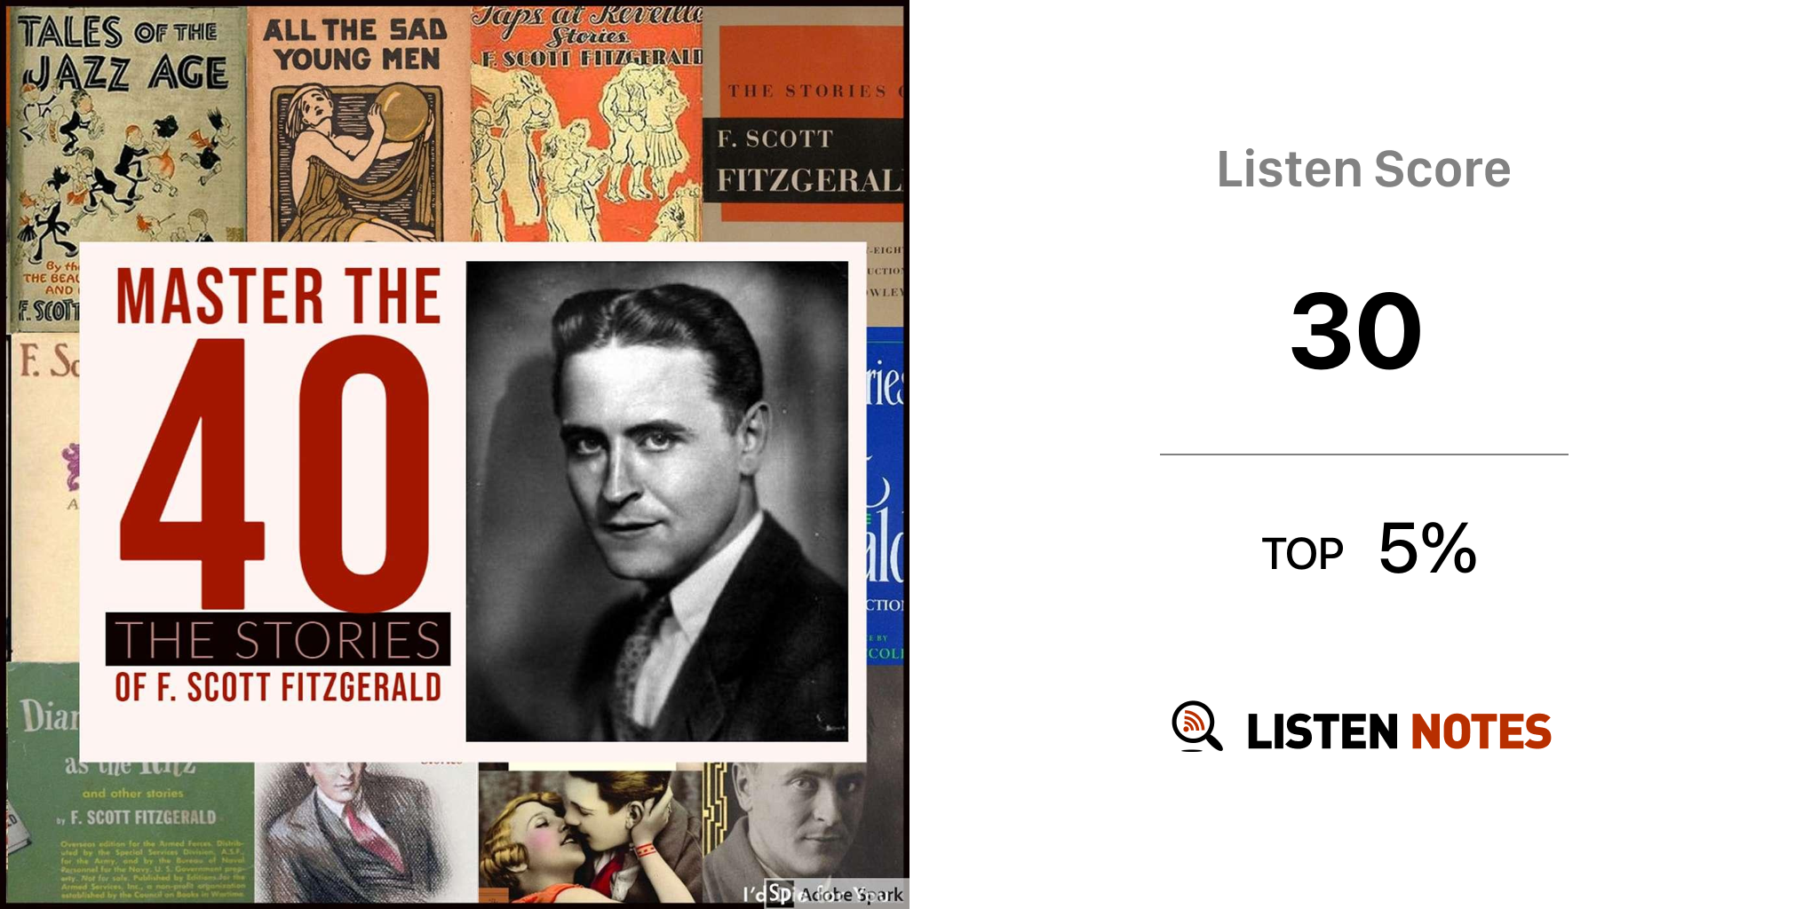Click OF F. SCOTT FITZGERALD subtitle
This screenshot has height=909, width=1819.
pos(278,688)
